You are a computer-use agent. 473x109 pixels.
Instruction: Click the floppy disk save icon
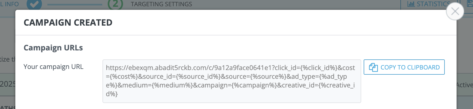[x=470, y=4]
